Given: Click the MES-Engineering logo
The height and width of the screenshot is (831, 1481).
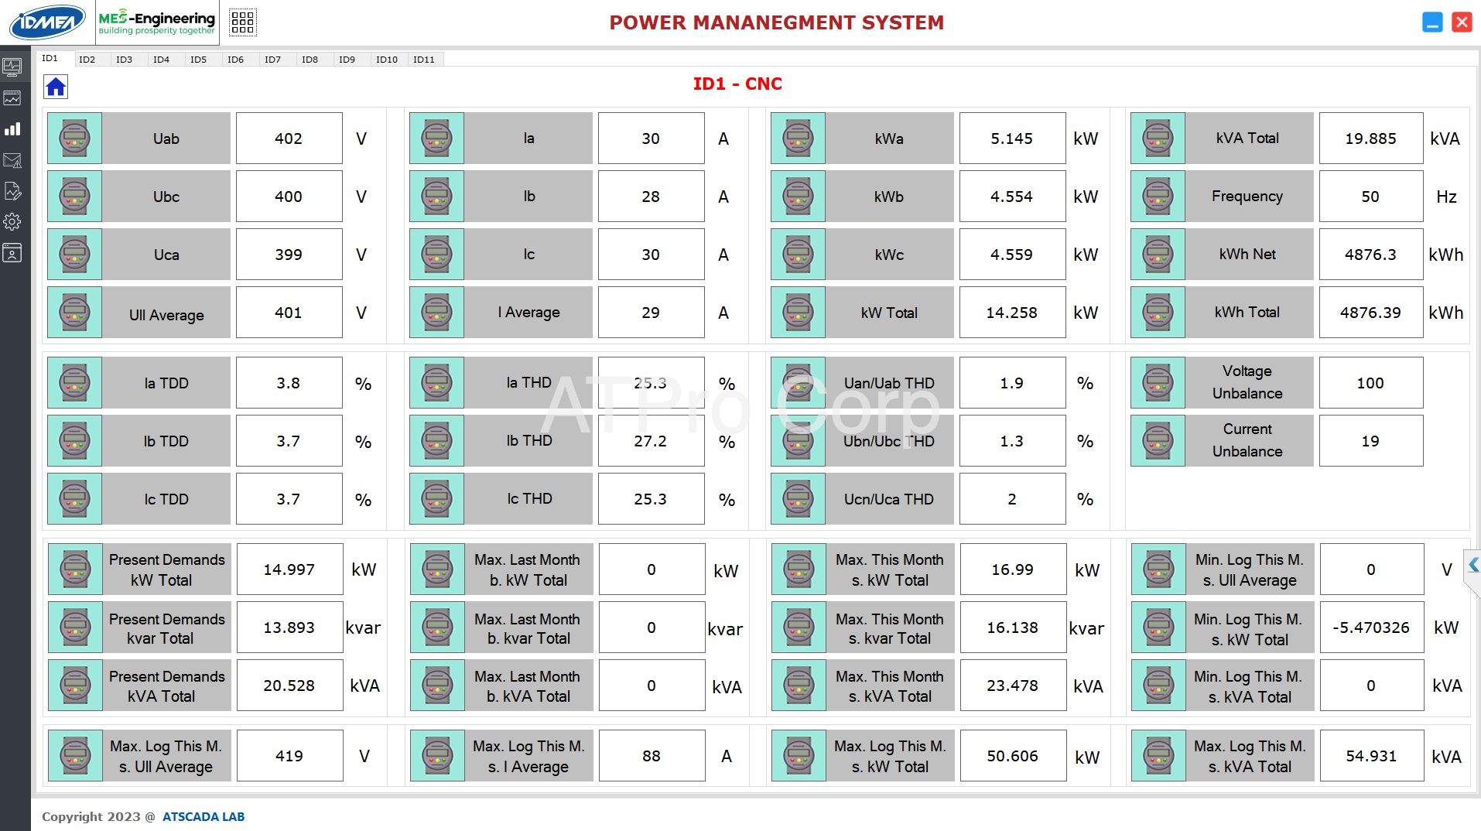Looking at the screenshot, I should (x=157, y=22).
